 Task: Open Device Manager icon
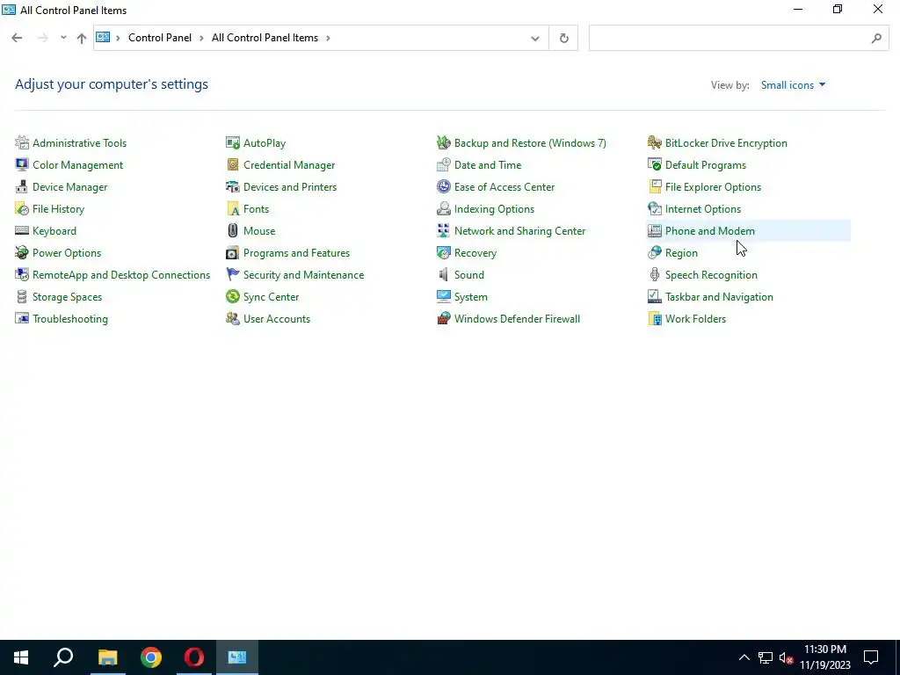[x=22, y=186]
